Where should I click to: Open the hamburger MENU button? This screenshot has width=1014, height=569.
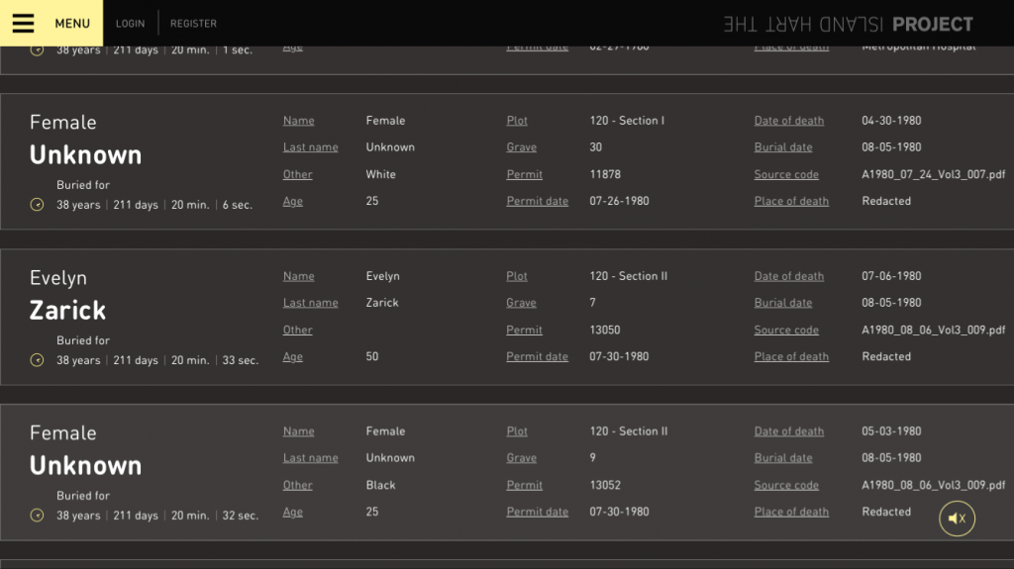click(51, 23)
